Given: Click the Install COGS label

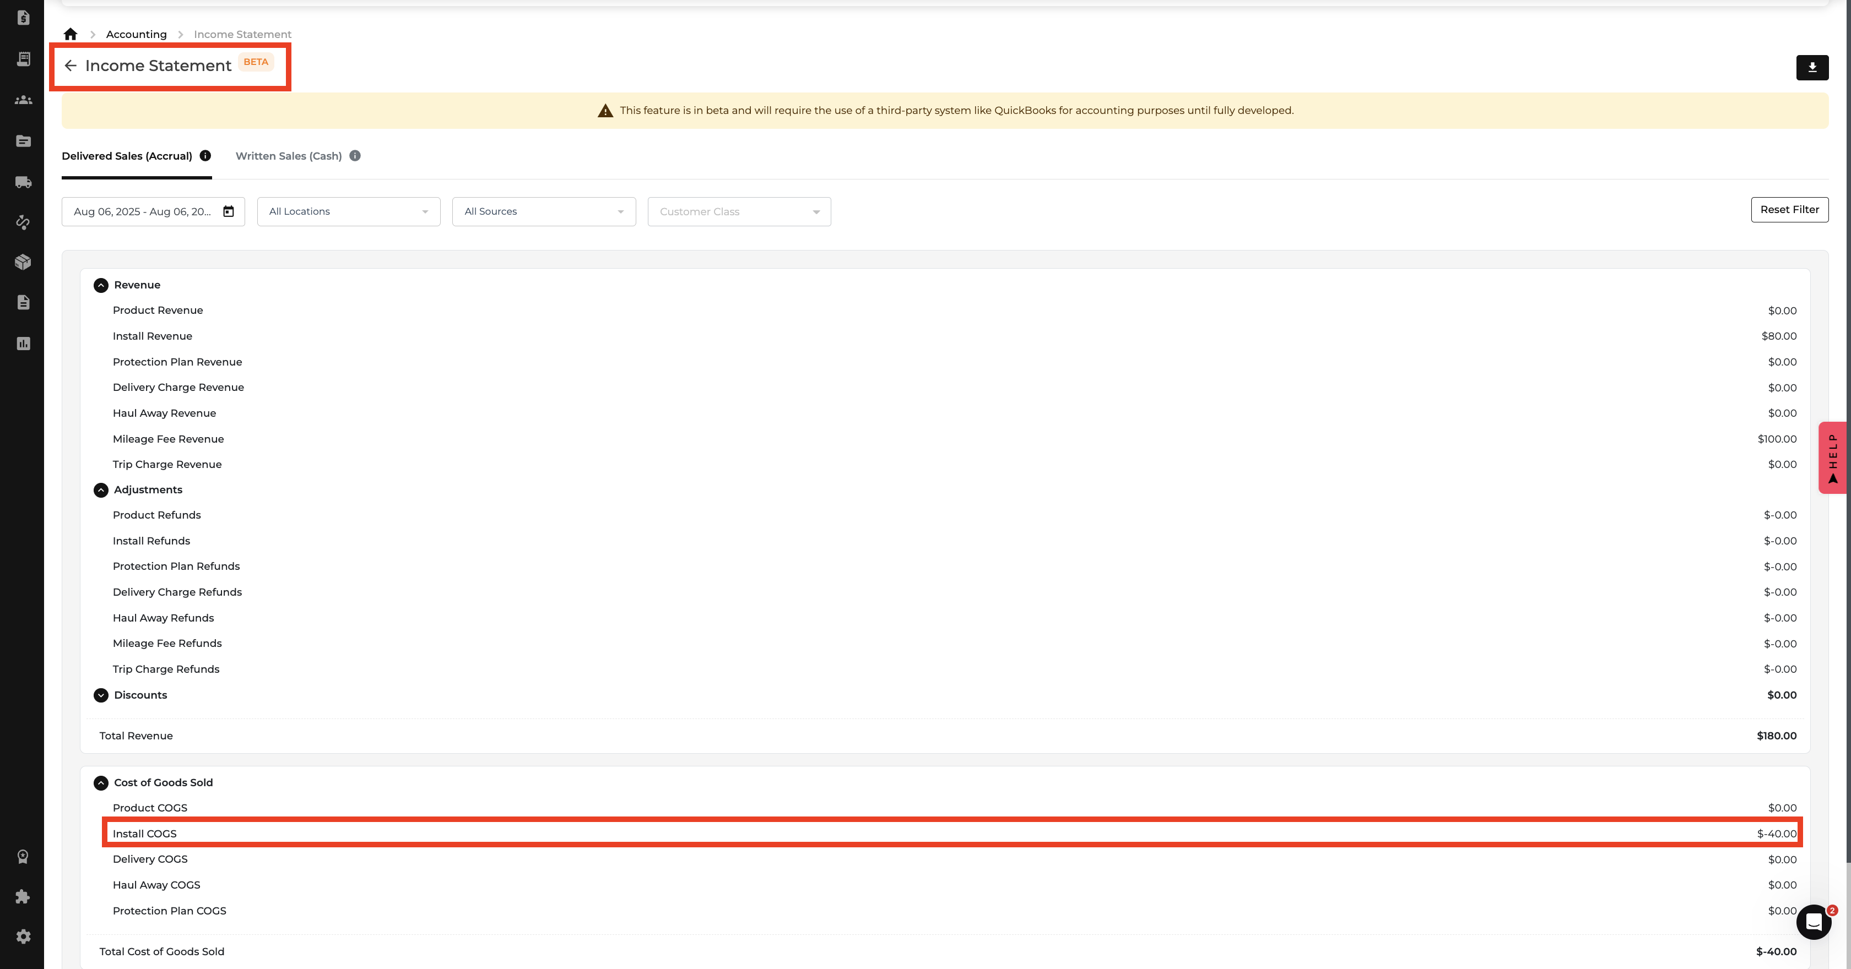Looking at the screenshot, I should point(144,834).
